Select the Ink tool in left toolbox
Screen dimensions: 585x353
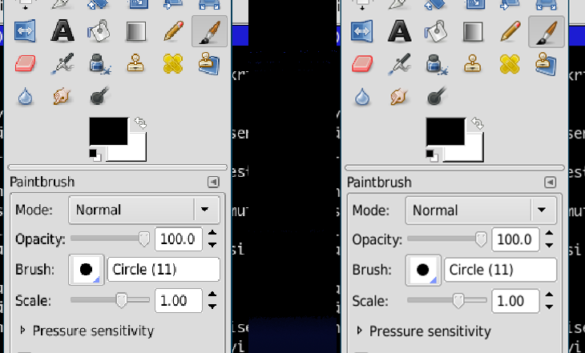[x=99, y=63]
